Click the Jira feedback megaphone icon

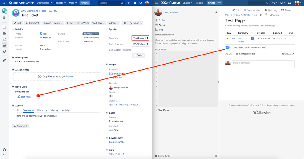pos(129,3)
